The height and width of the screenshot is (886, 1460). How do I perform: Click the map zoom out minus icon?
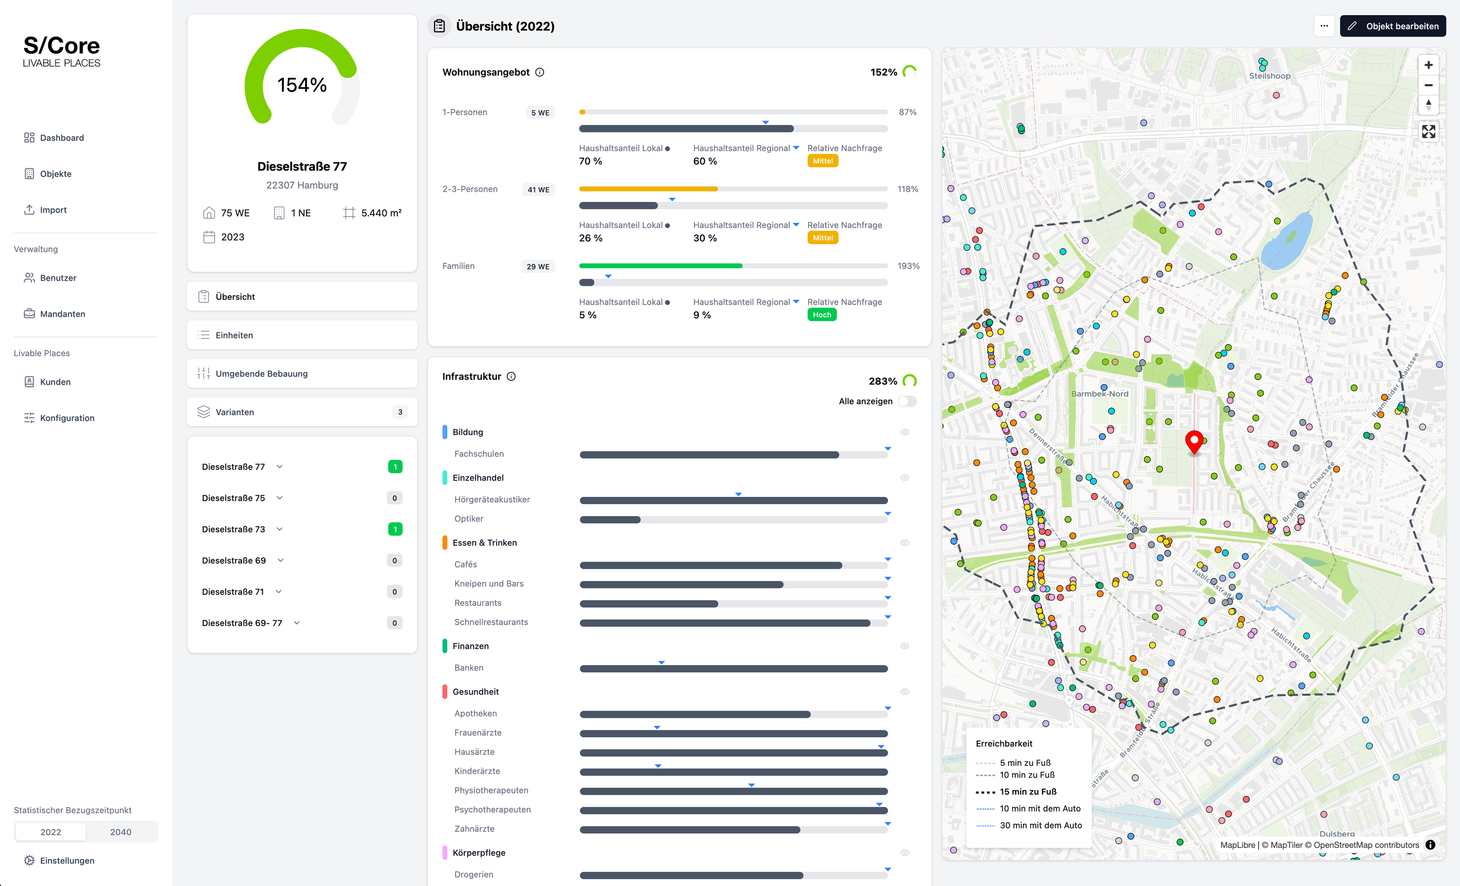[1428, 86]
